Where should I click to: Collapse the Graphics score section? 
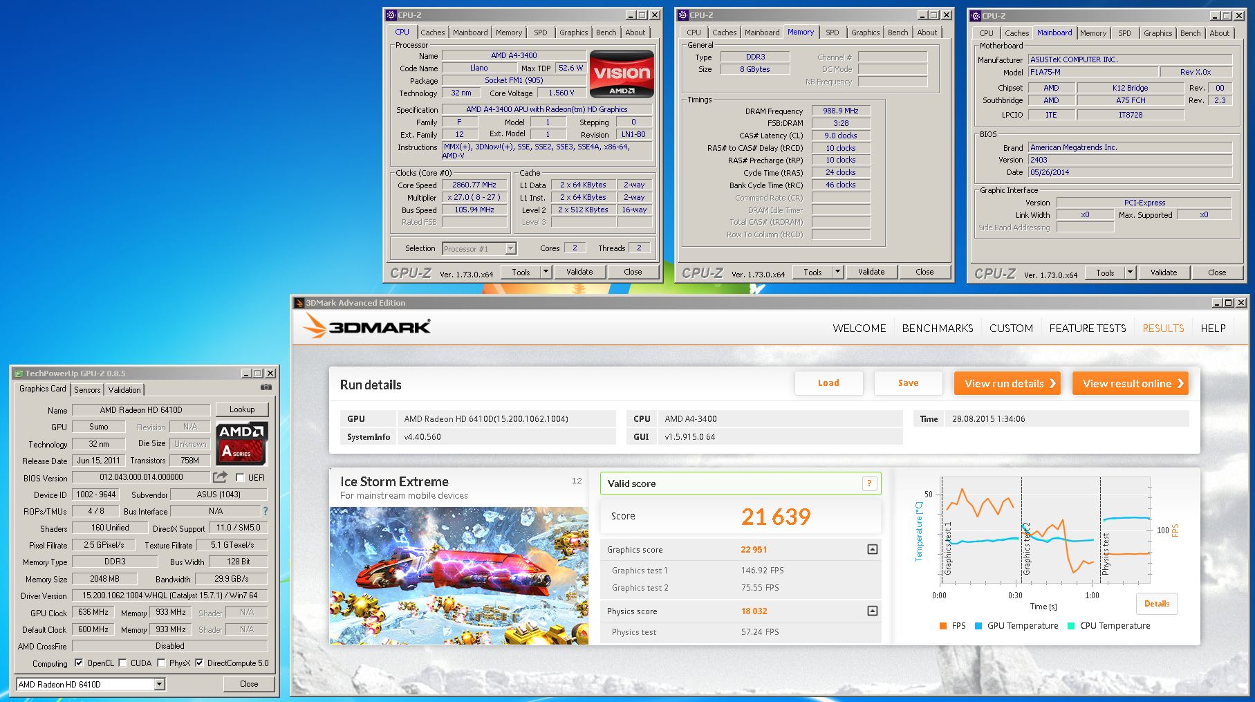point(872,549)
